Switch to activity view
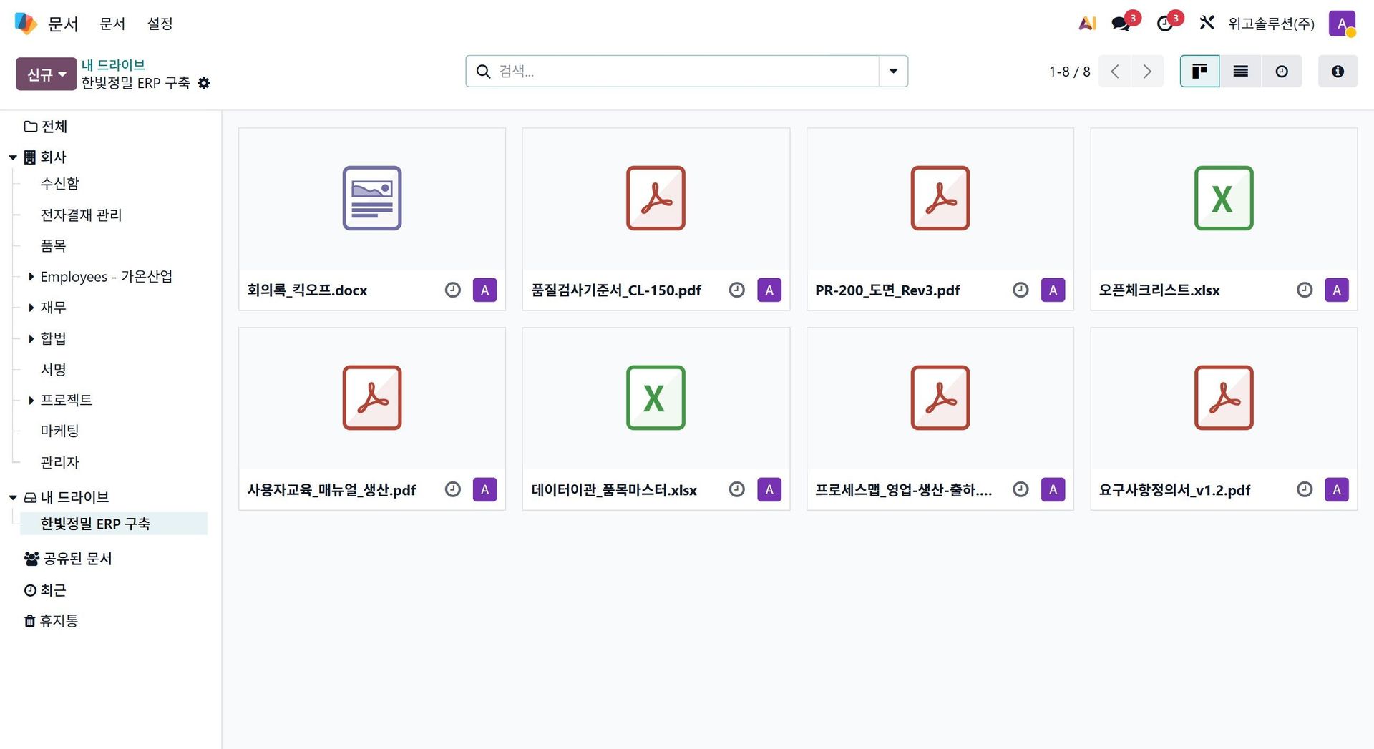 [1282, 72]
